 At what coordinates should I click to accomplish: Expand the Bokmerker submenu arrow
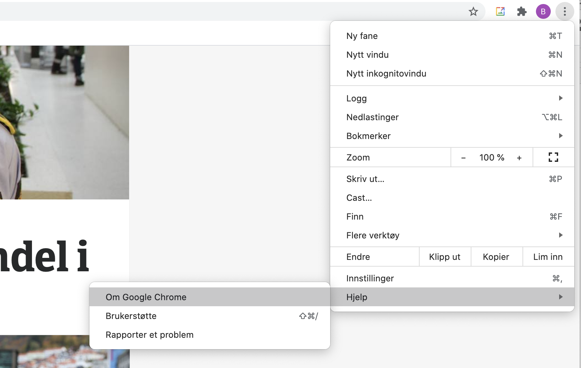click(x=560, y=136)
